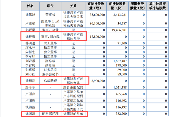The width and height of the screenshot is (188, 117).
Task: Select the name cell 卢莲福
Action: click(x=30, y=23)
